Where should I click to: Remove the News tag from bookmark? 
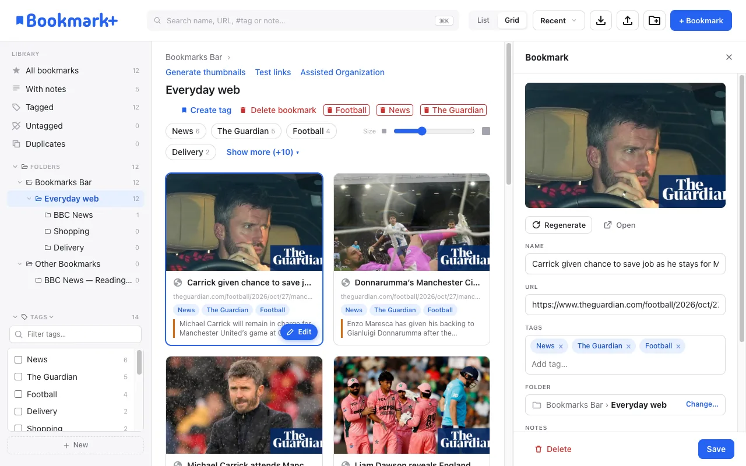click(x=561, y=347)
